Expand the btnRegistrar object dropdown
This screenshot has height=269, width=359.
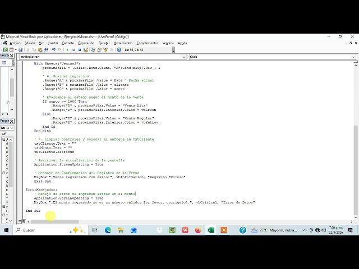[x=184, y=57]
